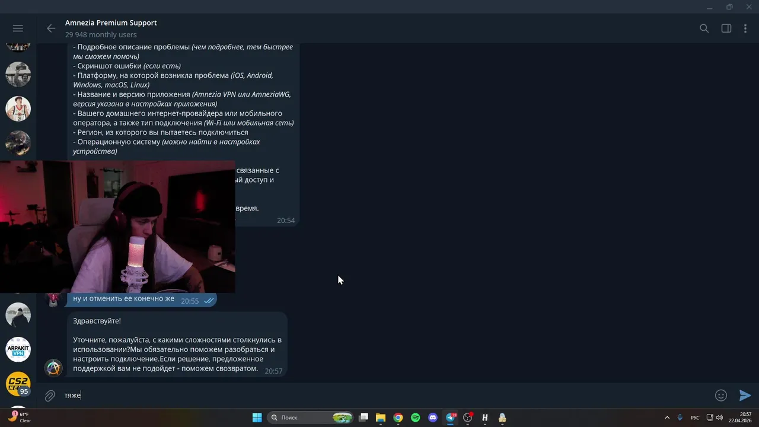Open the OBS Studio taskbar icon

[x=467, y=418]
